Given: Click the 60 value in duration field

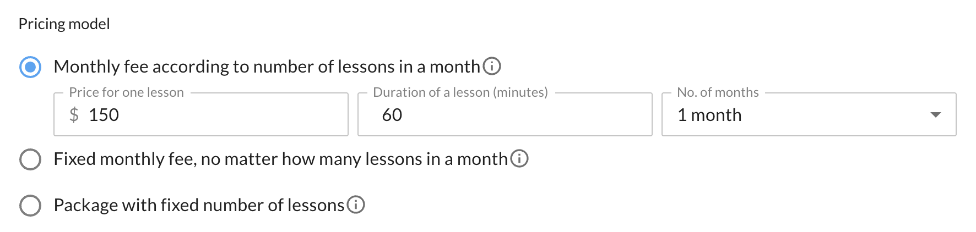Looking at the screenshot, I should 392,115.
